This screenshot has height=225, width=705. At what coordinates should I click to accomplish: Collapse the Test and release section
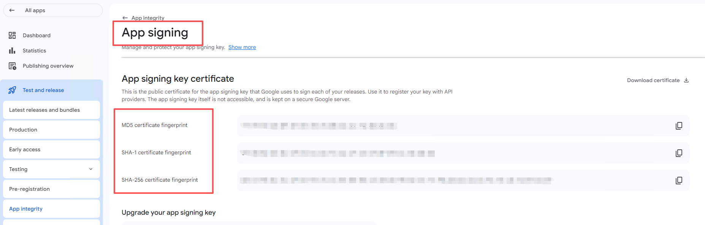pyautogui.click(x=43, y=90)
